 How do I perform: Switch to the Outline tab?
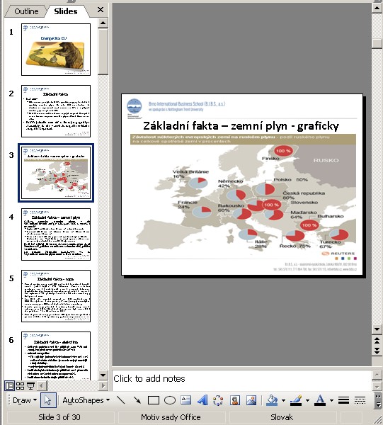pyautogui.click(x=26, y=11)
